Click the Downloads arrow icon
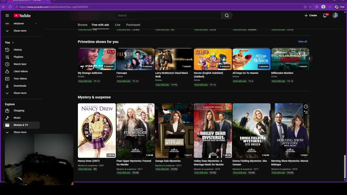 (x=7, y=86)
